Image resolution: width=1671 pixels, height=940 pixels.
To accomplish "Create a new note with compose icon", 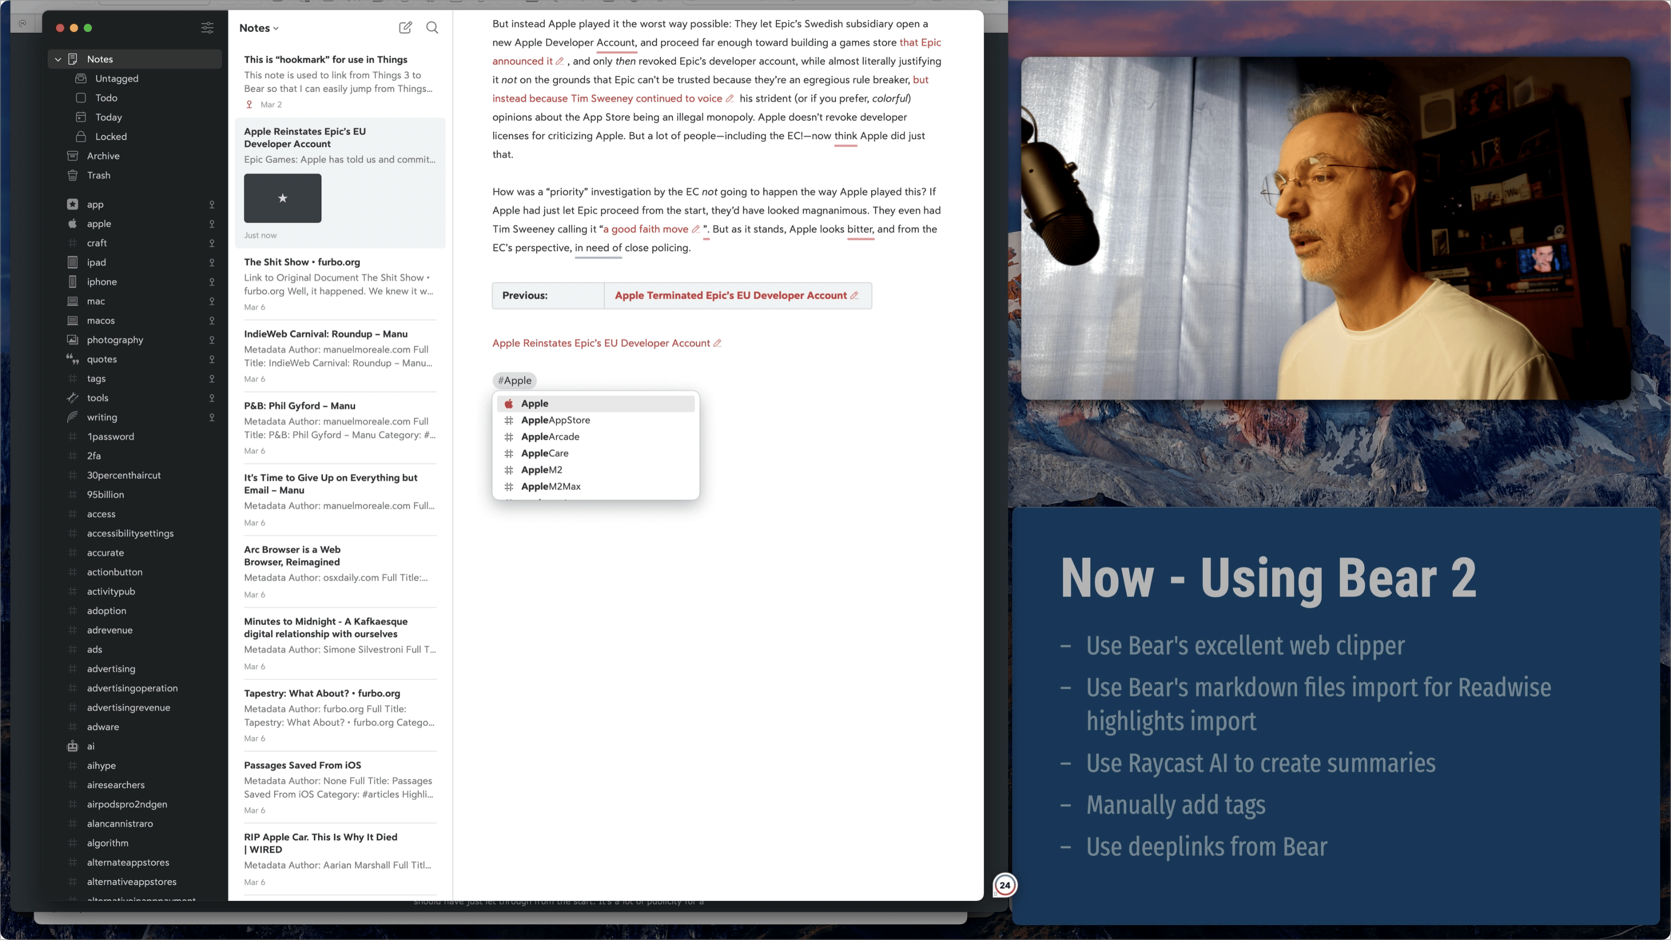I will coord(406,27).
